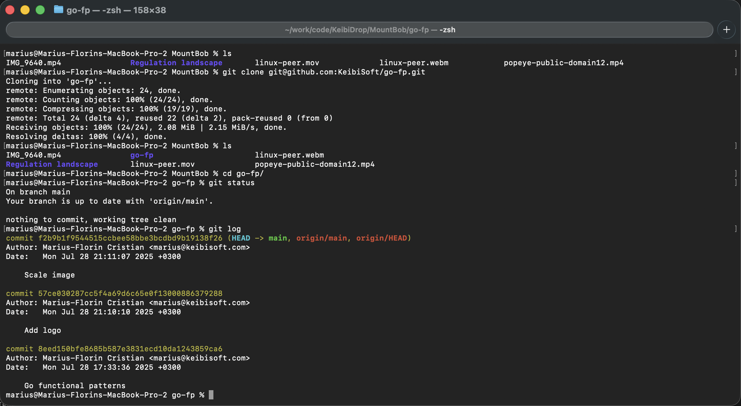This screenshot has width=741, height=406.
Task: Click the green full-screen traffic light
Action: point(40,10)
